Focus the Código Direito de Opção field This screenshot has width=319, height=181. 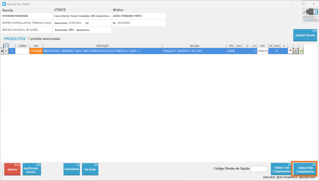(258, 169)
